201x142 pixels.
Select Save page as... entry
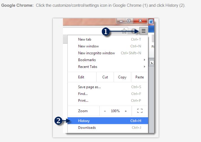(108, 87)
